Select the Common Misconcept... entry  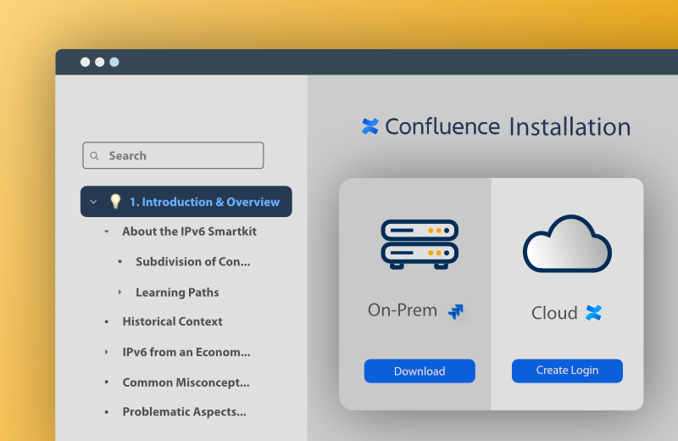tap(186, 382)
